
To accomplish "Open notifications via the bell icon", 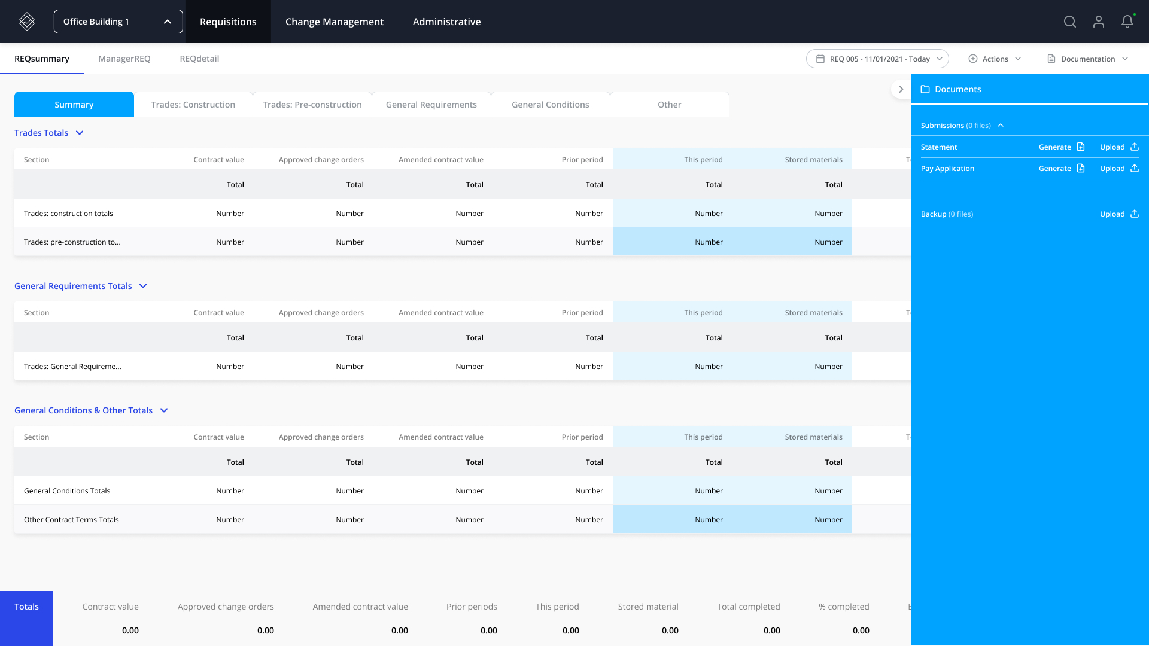I will tap(1127, 22).
